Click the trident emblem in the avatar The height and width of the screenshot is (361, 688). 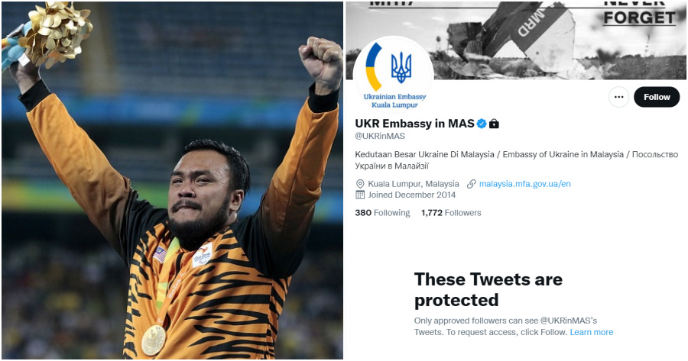401,67
